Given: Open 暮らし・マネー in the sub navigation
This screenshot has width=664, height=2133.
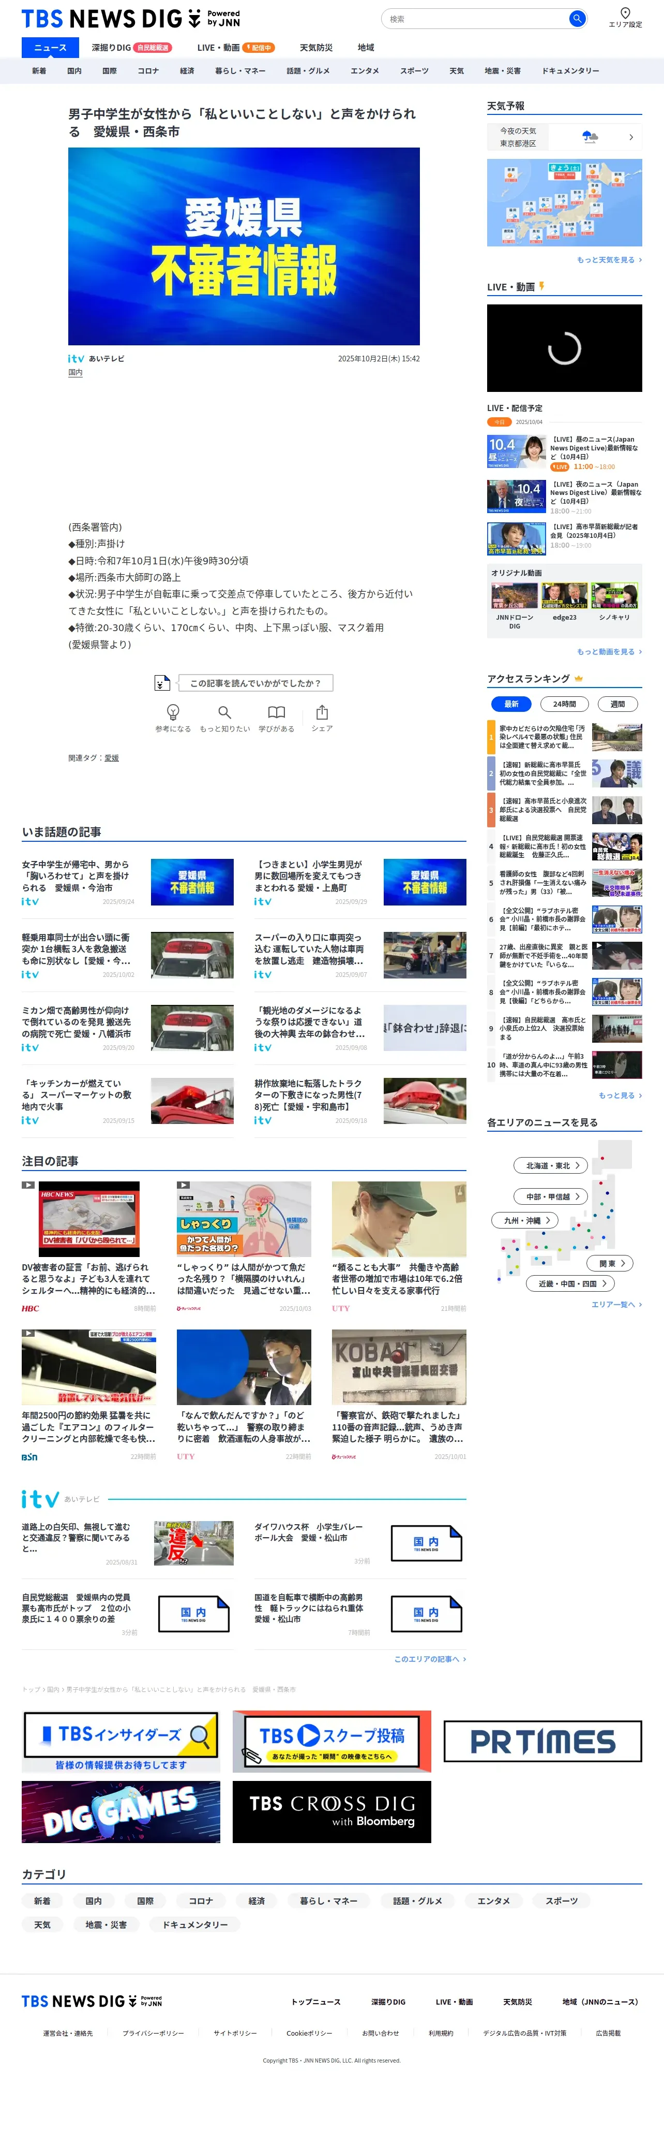Looking at the screenshot, I should pos(240,71).
